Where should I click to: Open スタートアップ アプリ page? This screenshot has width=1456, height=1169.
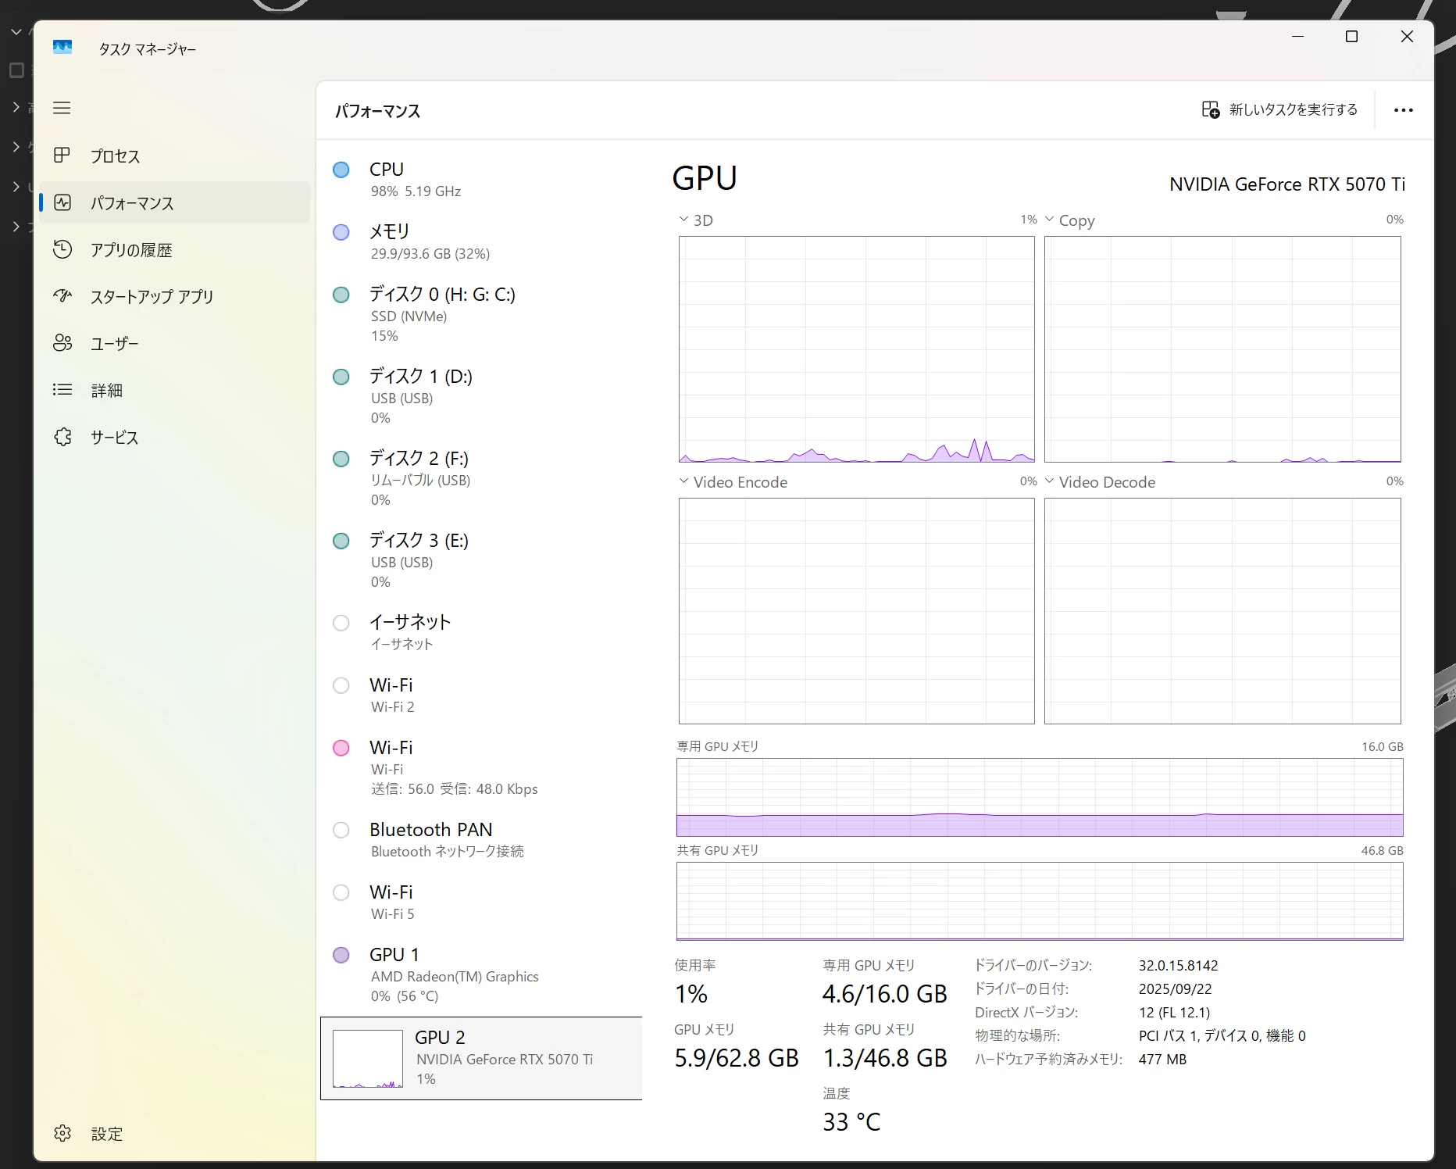coord(175,296)
